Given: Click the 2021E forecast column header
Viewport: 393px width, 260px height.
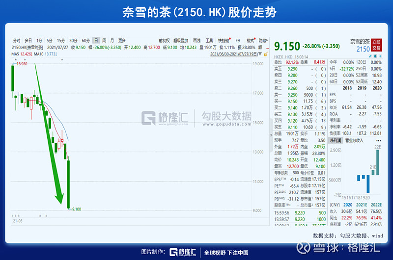Looking at the screenshot, I should point(362,205).
